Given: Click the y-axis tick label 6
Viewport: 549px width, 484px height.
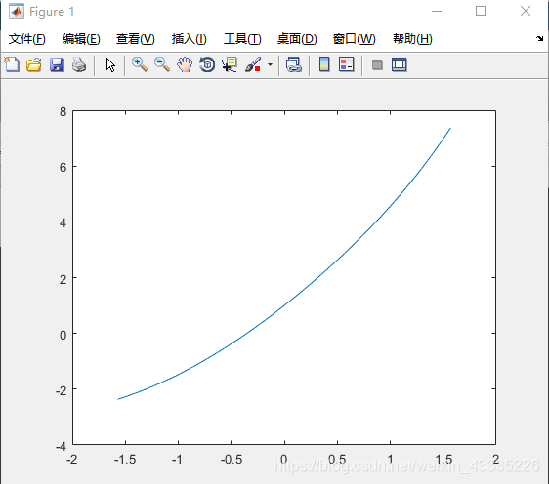Looking at the screenshot, I should click(63, 168).
